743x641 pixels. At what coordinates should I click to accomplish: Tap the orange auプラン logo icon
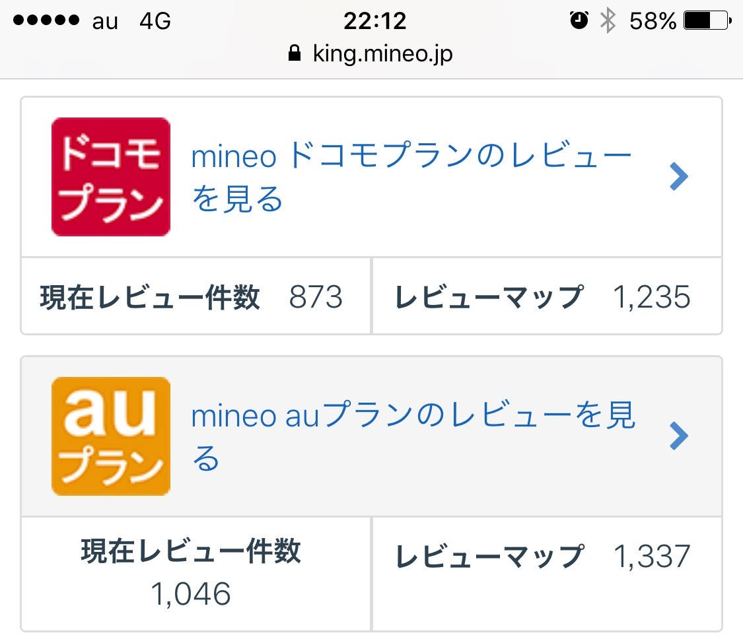[111, 436]
